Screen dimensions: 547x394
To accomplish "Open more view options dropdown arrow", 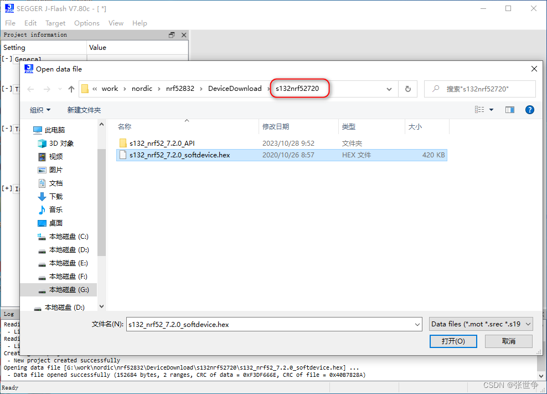I will click(491, 110).
